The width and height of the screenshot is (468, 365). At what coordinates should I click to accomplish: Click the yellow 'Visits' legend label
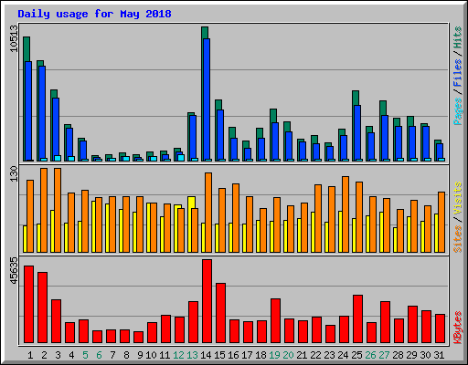pyautogui.click(x=458, y=199)
